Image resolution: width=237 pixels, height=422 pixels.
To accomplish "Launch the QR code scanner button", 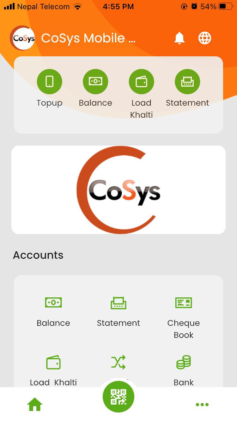I will tap(118, 397).
